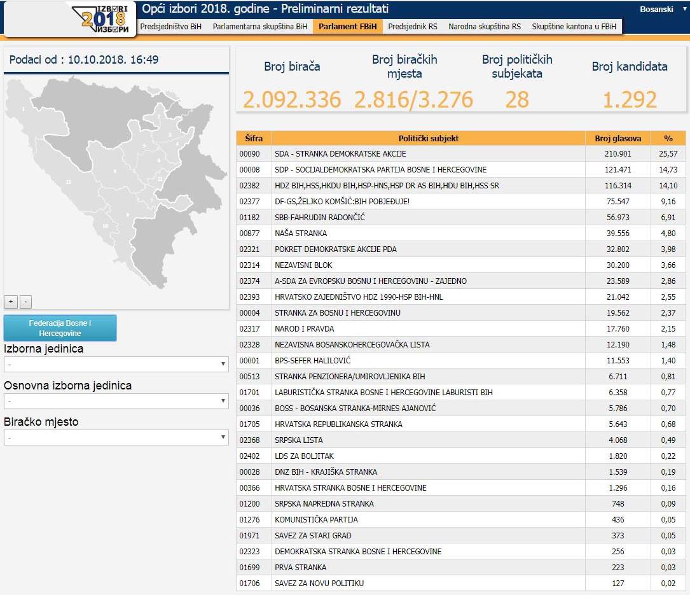This screenshot has width=690, height=595.
Task: Open Skupštine kantona u FBiH tab
Action: pos(574,27)
